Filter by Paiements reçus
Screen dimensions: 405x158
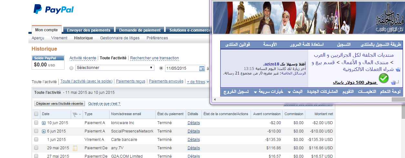point(130,82)
